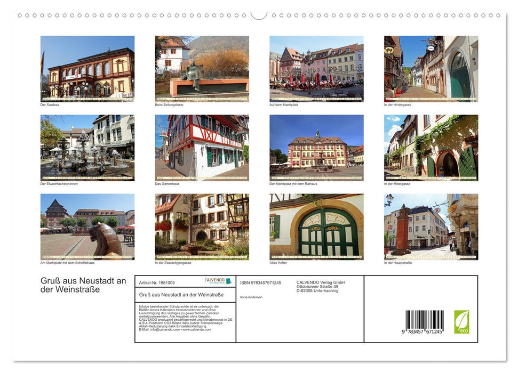Select the Beim Zeitungsleser statue photo
518x373 pixels.
pyautogui.click(x=202, y=69)
